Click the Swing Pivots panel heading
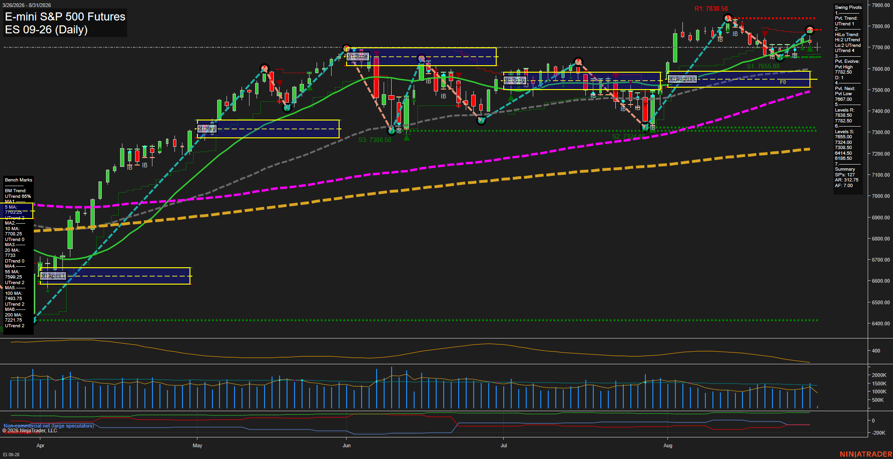This screenshot has width=893, height=459. 848,8
